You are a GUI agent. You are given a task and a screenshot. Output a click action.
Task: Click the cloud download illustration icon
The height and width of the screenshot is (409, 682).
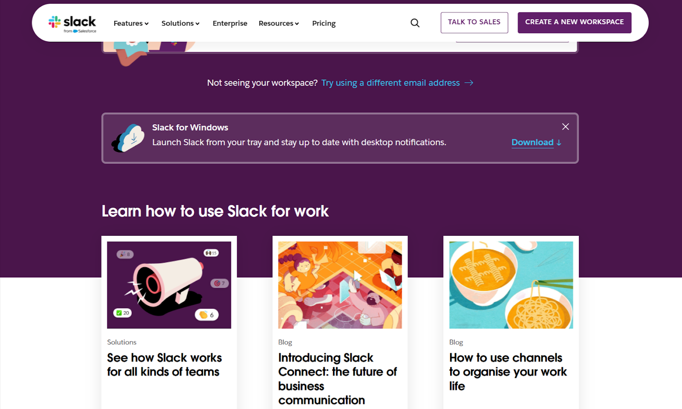(128, 138)
